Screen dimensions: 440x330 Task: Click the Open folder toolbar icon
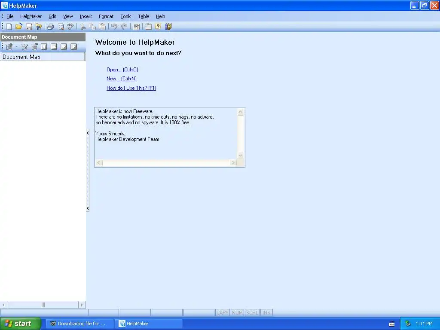[x=19, y=27]
